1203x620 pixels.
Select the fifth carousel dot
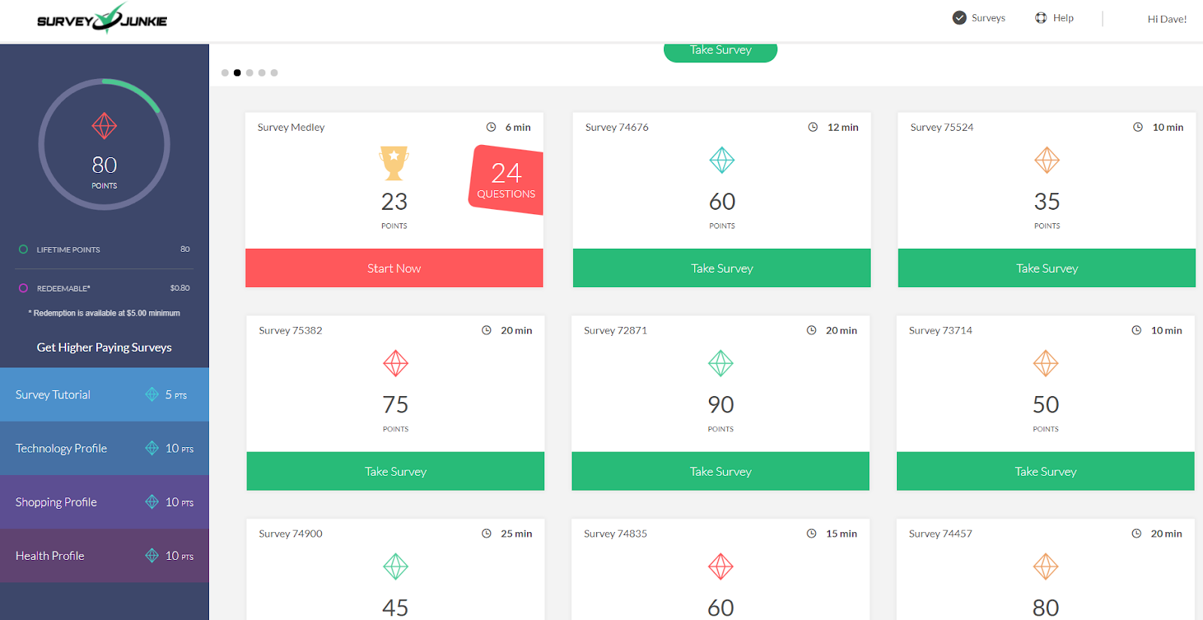click(x=274, y=73)
